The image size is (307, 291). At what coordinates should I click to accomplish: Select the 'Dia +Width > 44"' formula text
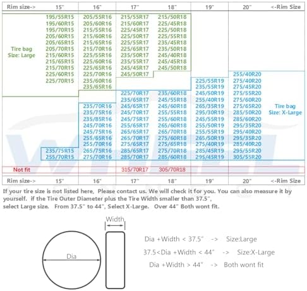[x=176, y=264]
